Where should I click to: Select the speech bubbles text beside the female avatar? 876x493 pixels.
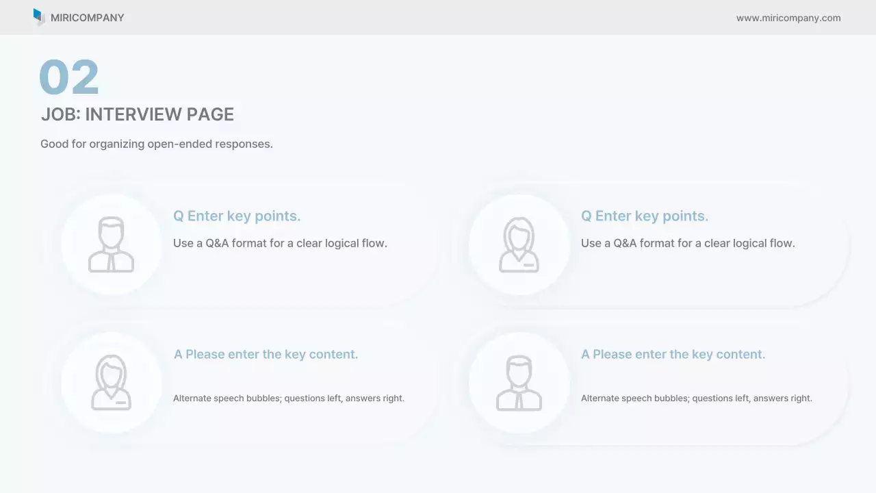tap(288, 398)
